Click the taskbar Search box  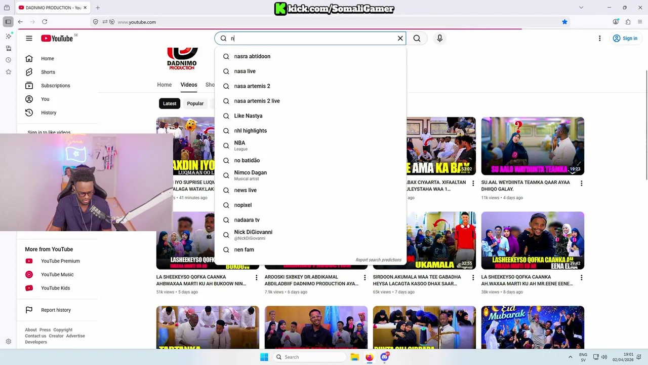[x=309, y=357]
